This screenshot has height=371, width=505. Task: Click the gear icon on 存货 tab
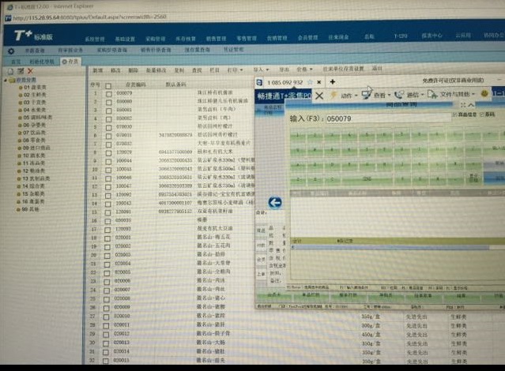65,61
